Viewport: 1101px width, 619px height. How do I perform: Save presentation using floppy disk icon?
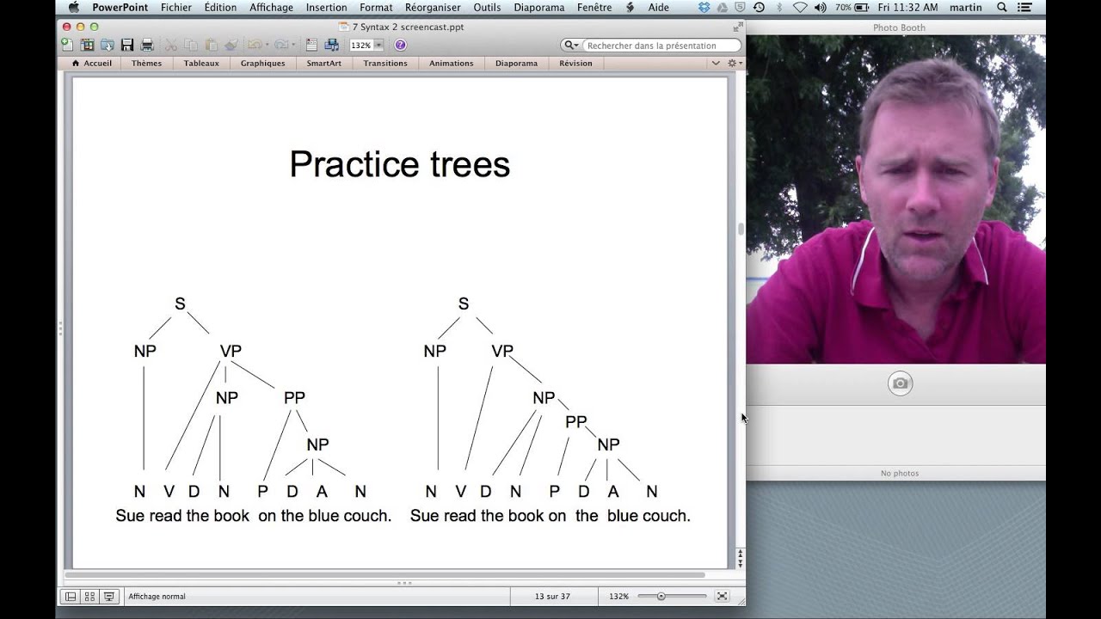[127, 45]
